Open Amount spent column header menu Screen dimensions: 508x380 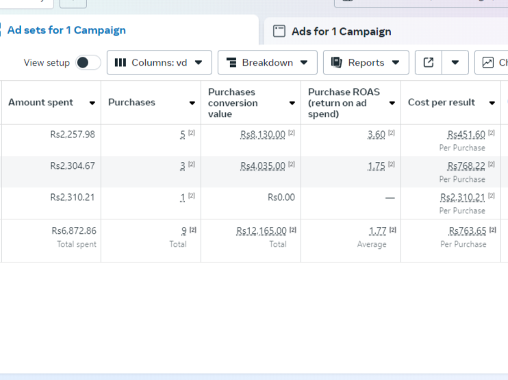click(92, 103)
